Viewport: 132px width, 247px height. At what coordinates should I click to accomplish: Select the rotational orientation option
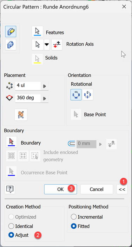(x=76, y=95)
